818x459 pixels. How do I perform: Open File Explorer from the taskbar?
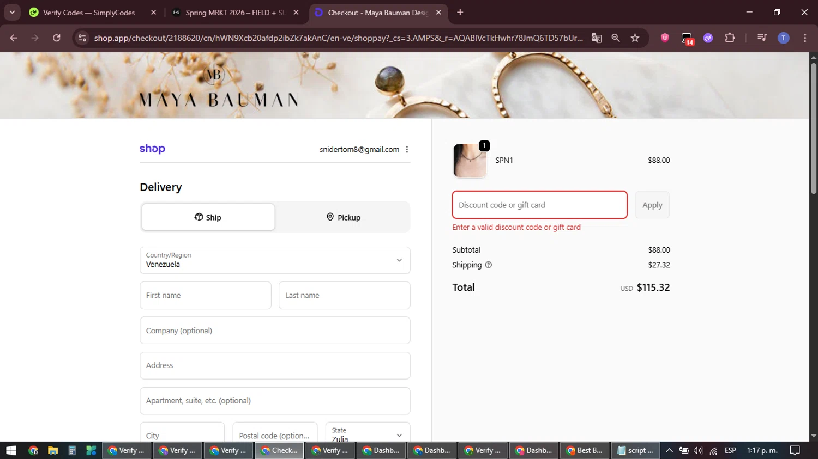pos(53,450)
